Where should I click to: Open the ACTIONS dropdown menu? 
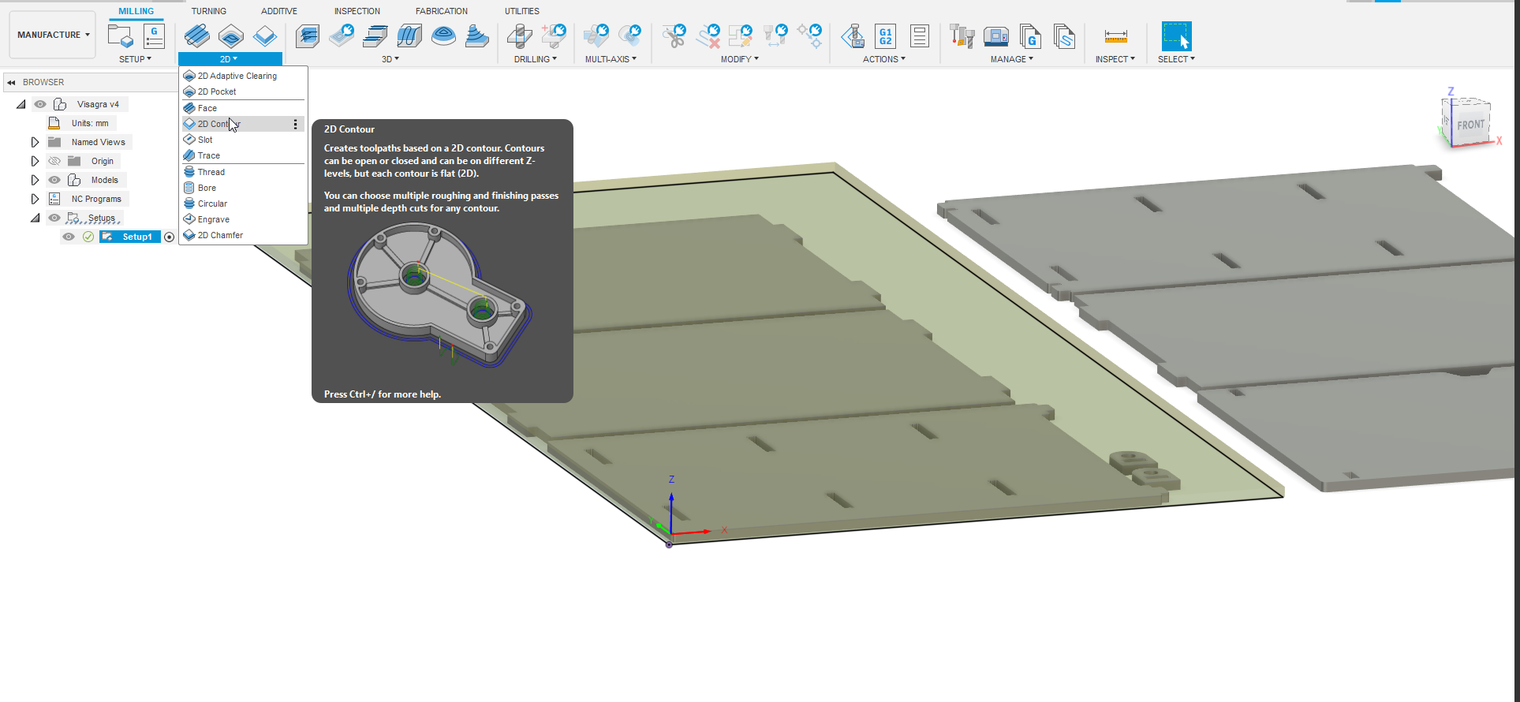(884, 59)
